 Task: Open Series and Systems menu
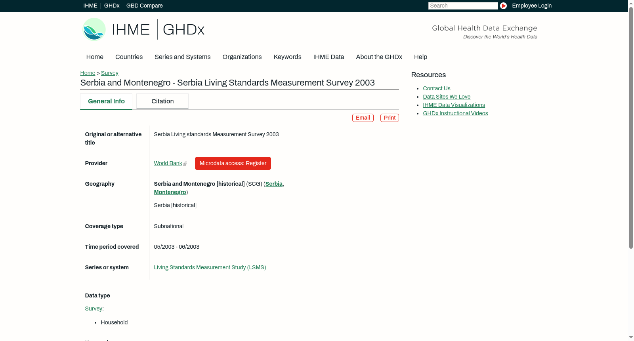point(183,57)
